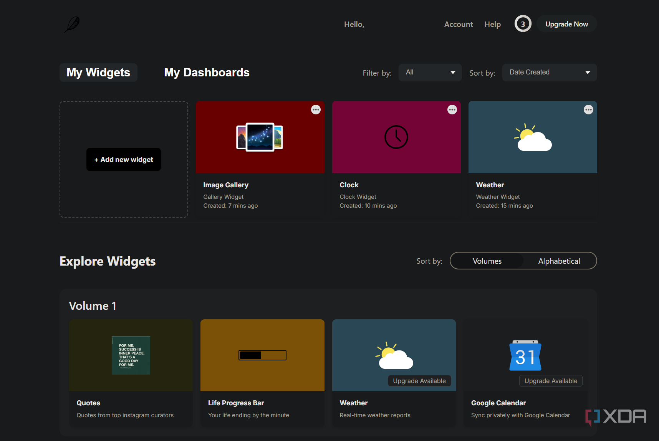659x441 pixels.
Task: Click the Upgrade Now button
Action: click(566, 24)
